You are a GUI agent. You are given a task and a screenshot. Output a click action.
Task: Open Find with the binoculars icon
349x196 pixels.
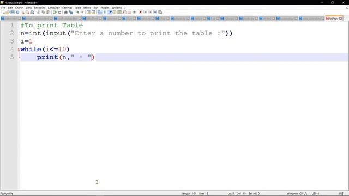coord(66,12)
